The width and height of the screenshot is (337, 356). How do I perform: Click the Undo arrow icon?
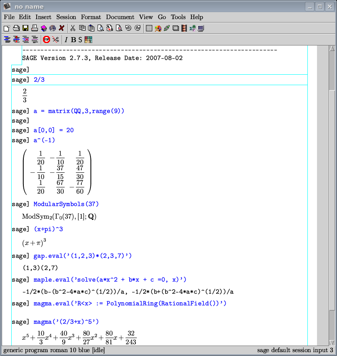[x=128, y=28]
